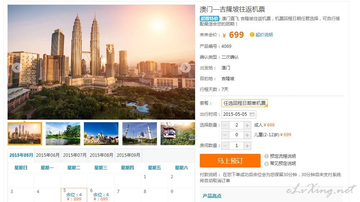Select the blue mosque thumbnail image
The width and height of the screenshot is (360, 202).
click(x=140, y=134)
